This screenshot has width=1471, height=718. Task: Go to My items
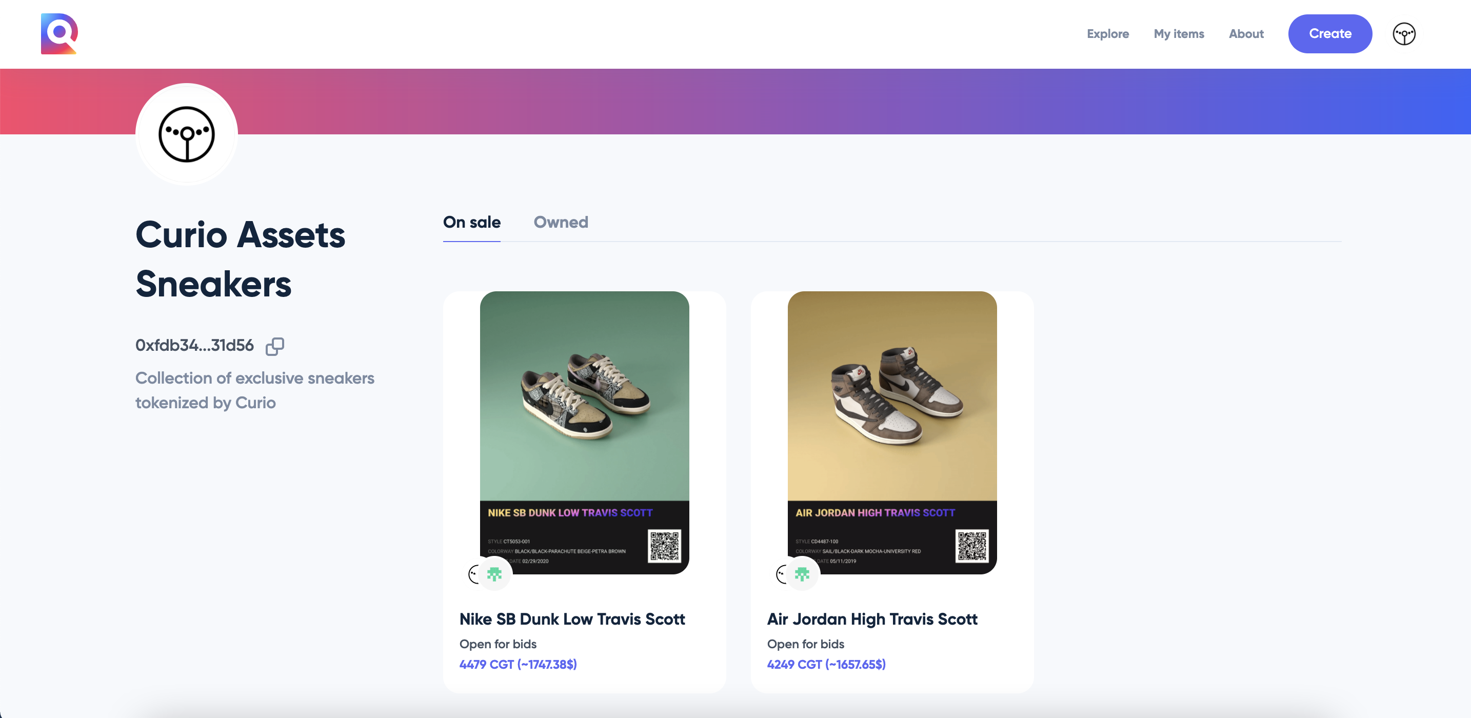(1178, 34)
